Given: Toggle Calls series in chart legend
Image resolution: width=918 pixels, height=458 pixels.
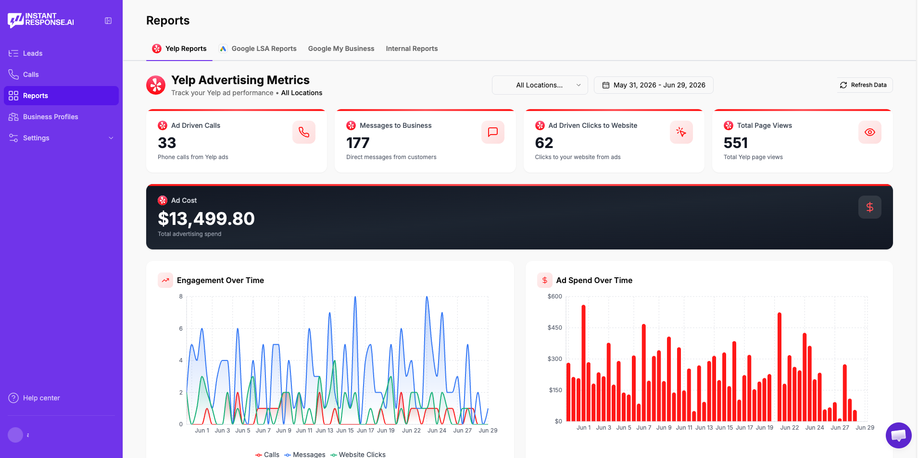Looking at the screenshot, I should tap(267, 455).
